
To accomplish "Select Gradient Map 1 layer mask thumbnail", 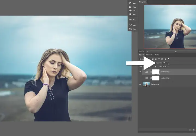I will coord(156,78).
